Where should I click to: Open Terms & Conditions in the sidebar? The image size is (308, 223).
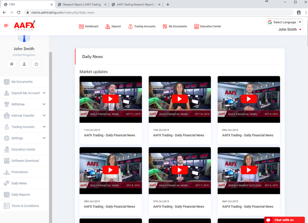pos(25,206)
